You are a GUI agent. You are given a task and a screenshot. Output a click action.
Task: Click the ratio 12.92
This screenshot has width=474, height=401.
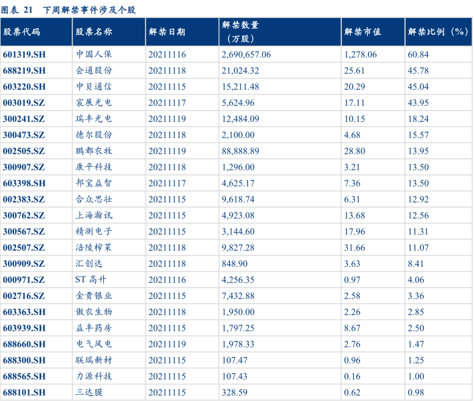[418, 199]
